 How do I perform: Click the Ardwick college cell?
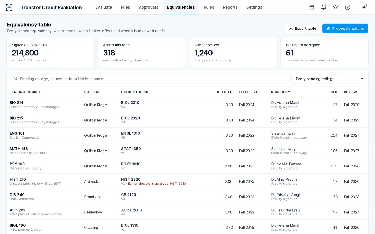coord(91,181)
